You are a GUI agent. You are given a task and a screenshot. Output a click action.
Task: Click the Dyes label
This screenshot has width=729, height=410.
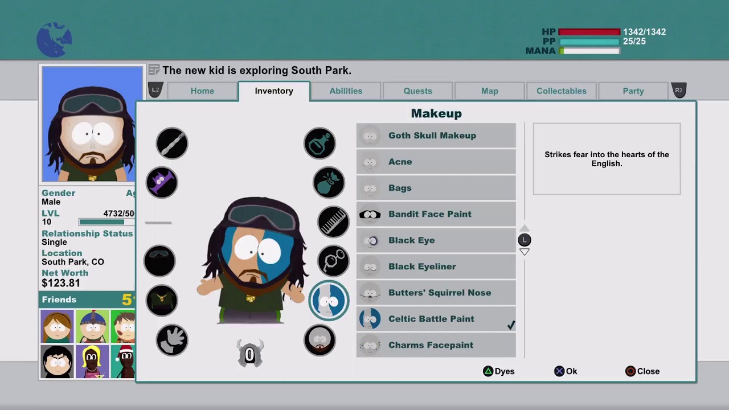coord(505,371)
